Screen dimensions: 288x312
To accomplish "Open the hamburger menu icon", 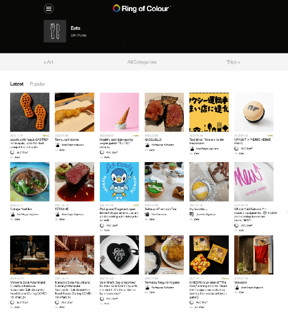I will click(48, 9).
